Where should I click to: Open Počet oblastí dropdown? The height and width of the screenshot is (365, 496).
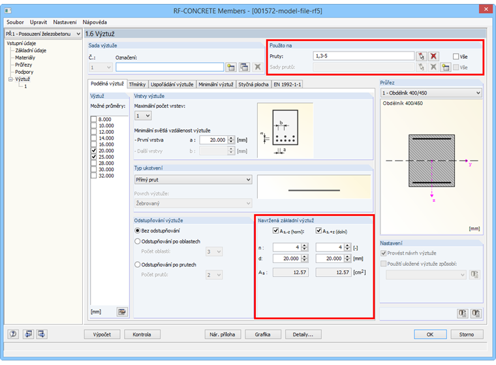(214, 251)
